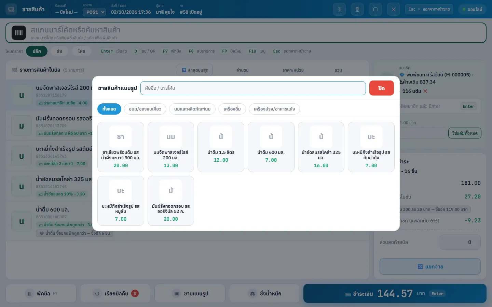
Task: Click the diamond icon beside member พิมพ์ชนก
Action: pyautogui.click(x=402, y=75)
